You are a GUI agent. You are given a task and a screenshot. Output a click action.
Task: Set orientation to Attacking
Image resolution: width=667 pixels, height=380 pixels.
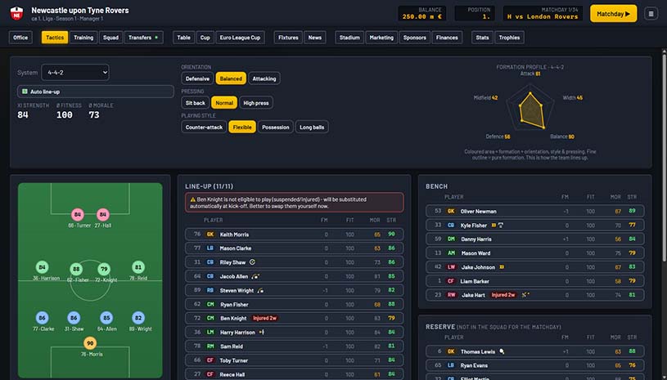[264, 78]
